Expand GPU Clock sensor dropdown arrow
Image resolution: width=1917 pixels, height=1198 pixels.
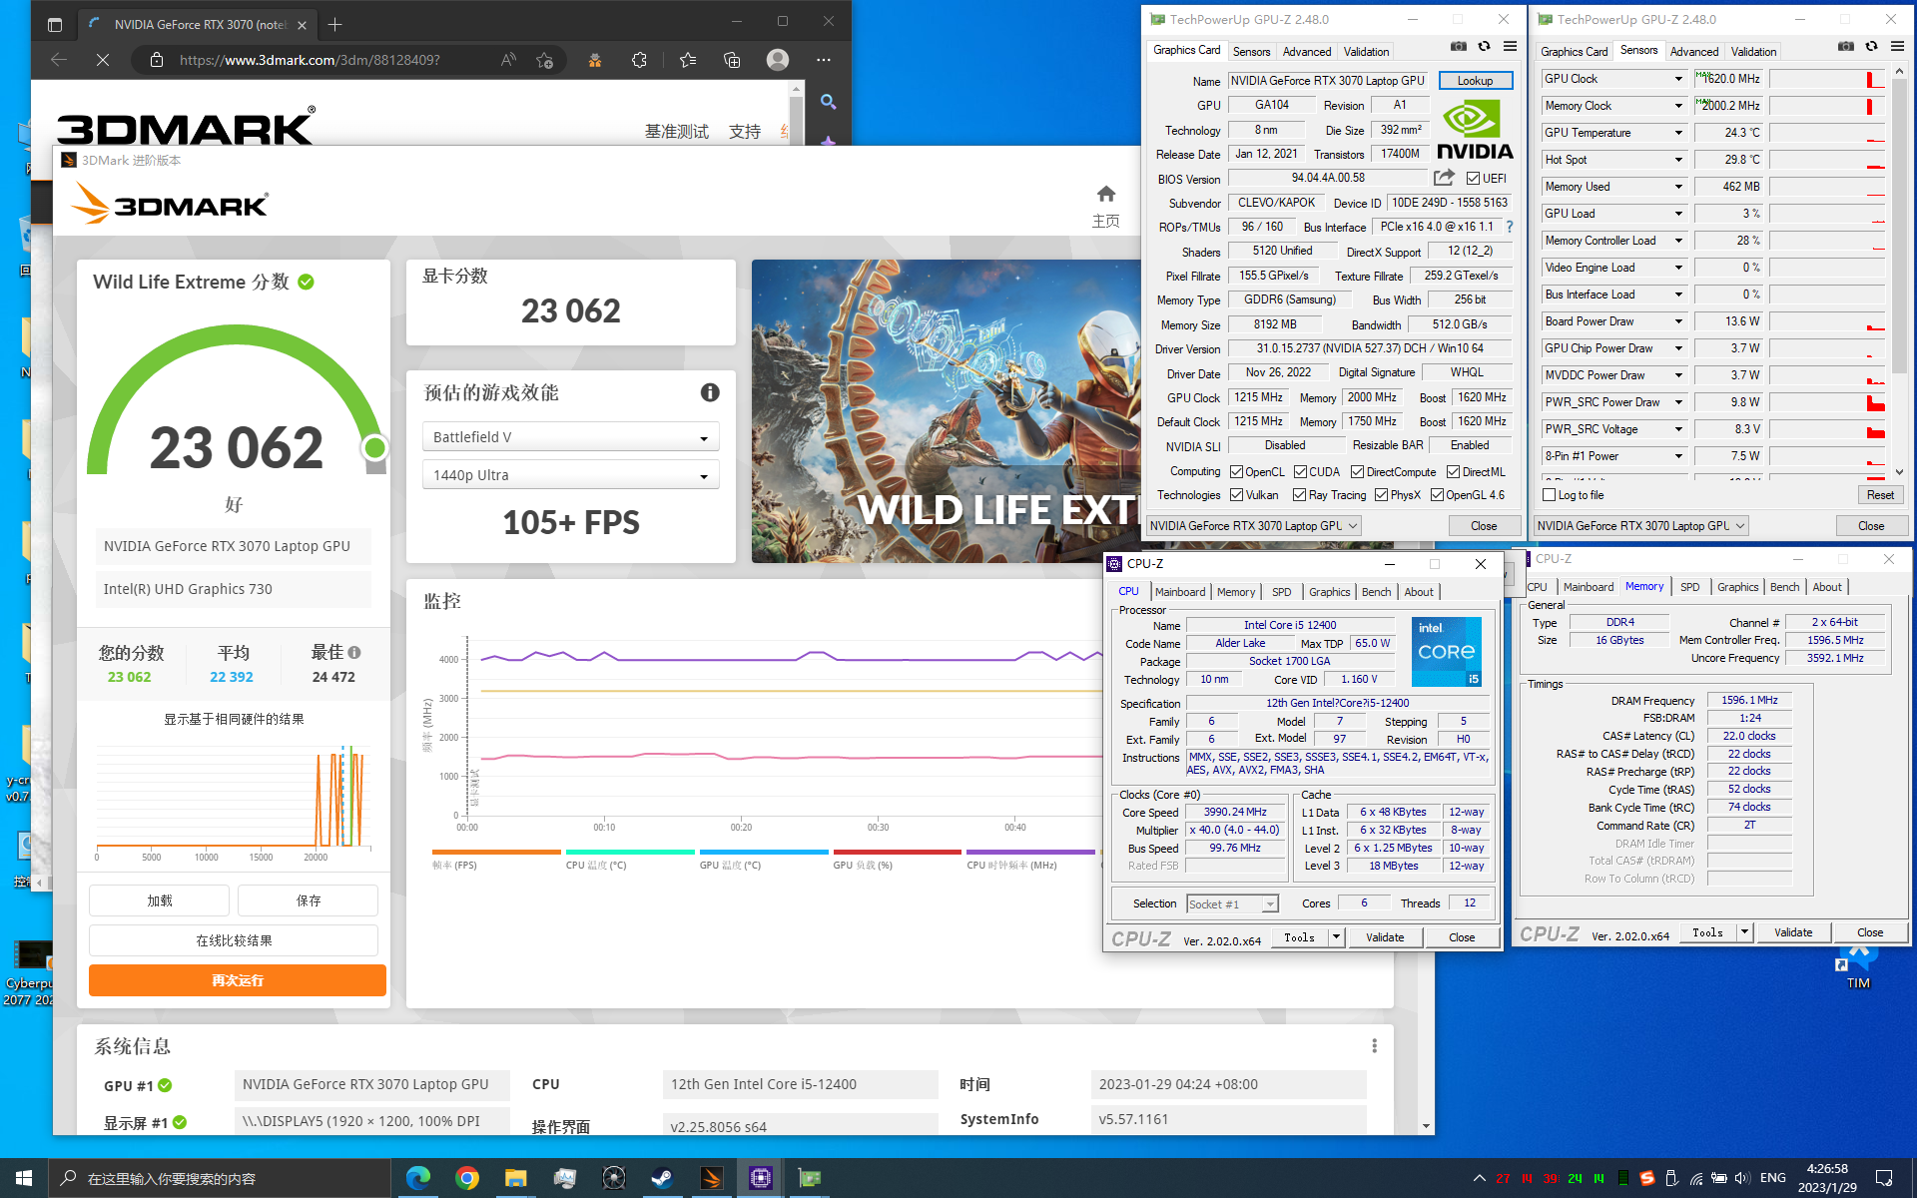pos(1678,79)
